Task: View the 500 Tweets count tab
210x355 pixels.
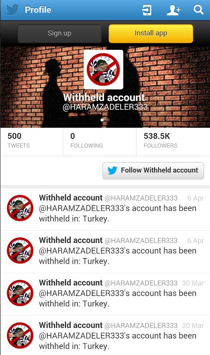Action: 32,142
